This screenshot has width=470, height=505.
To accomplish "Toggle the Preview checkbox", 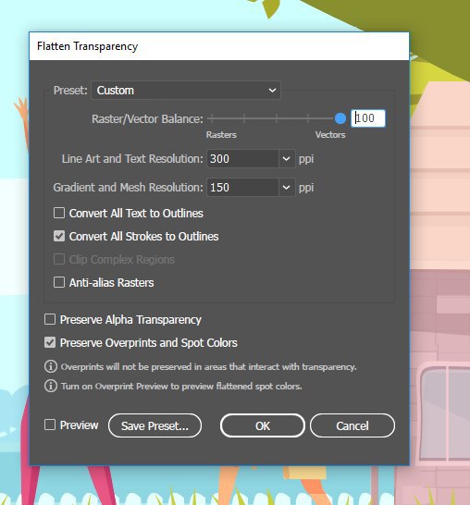I will (x=50, y=425).
